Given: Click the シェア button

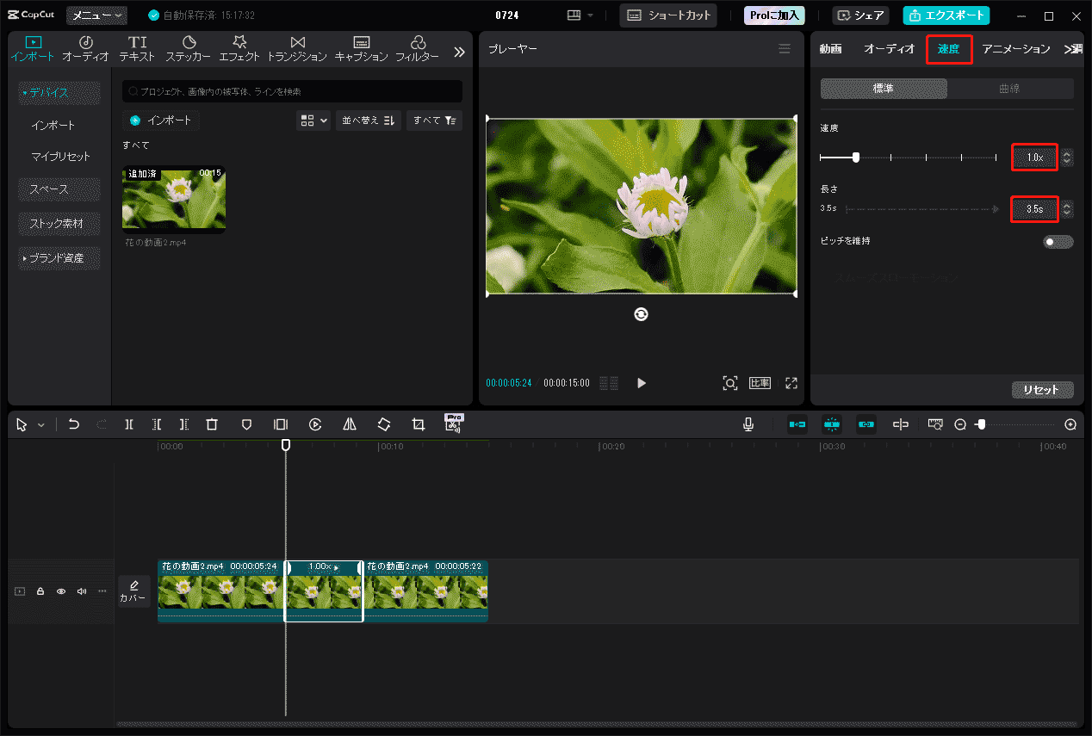Looking at the screenshot, I should point(861,15).
